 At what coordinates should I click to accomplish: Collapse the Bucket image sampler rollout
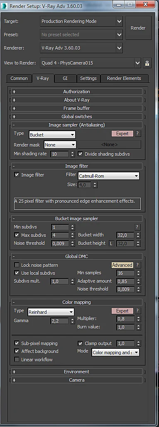tap(77, 218)
